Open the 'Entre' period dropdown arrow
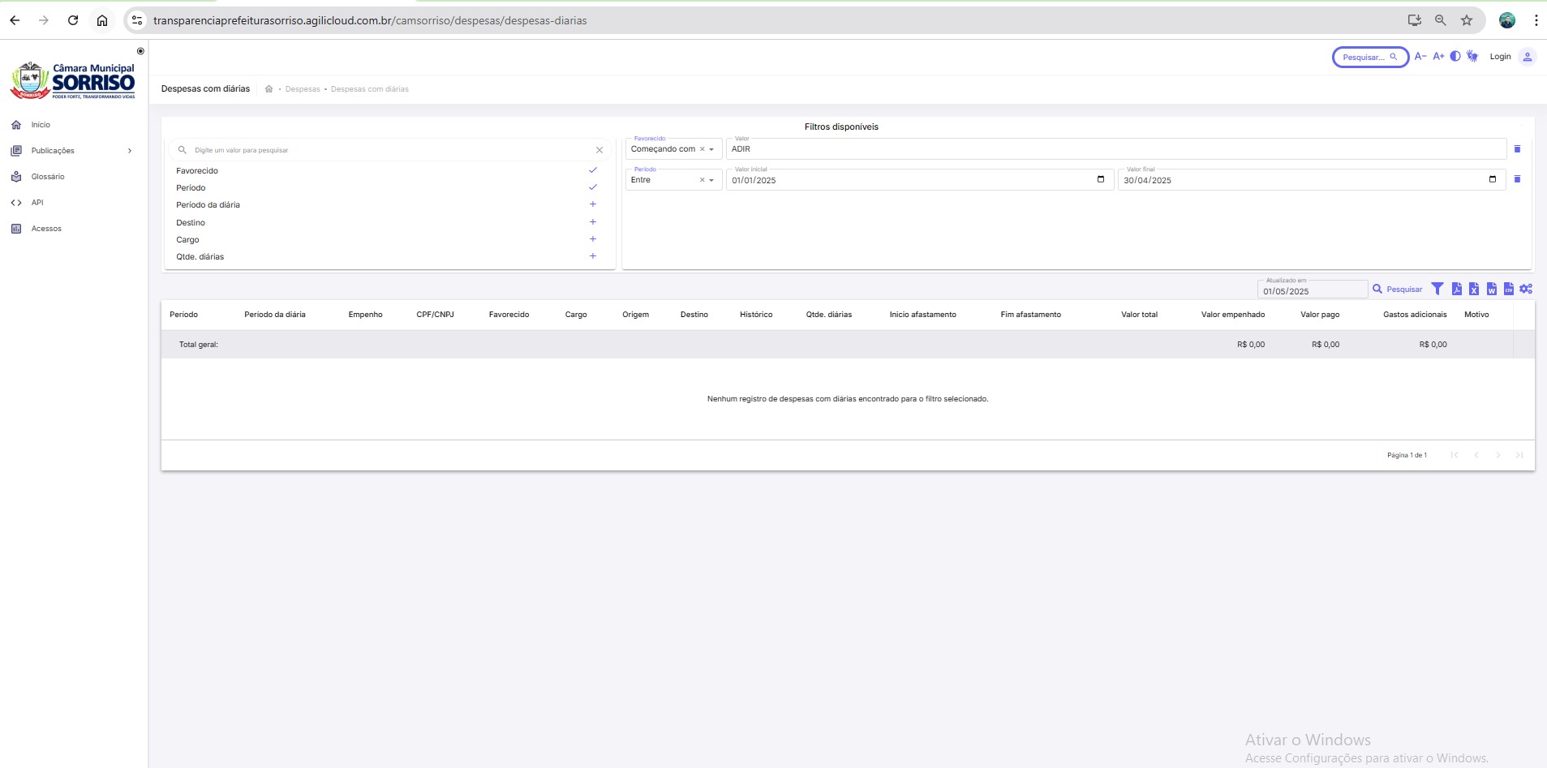 [711, 180]
